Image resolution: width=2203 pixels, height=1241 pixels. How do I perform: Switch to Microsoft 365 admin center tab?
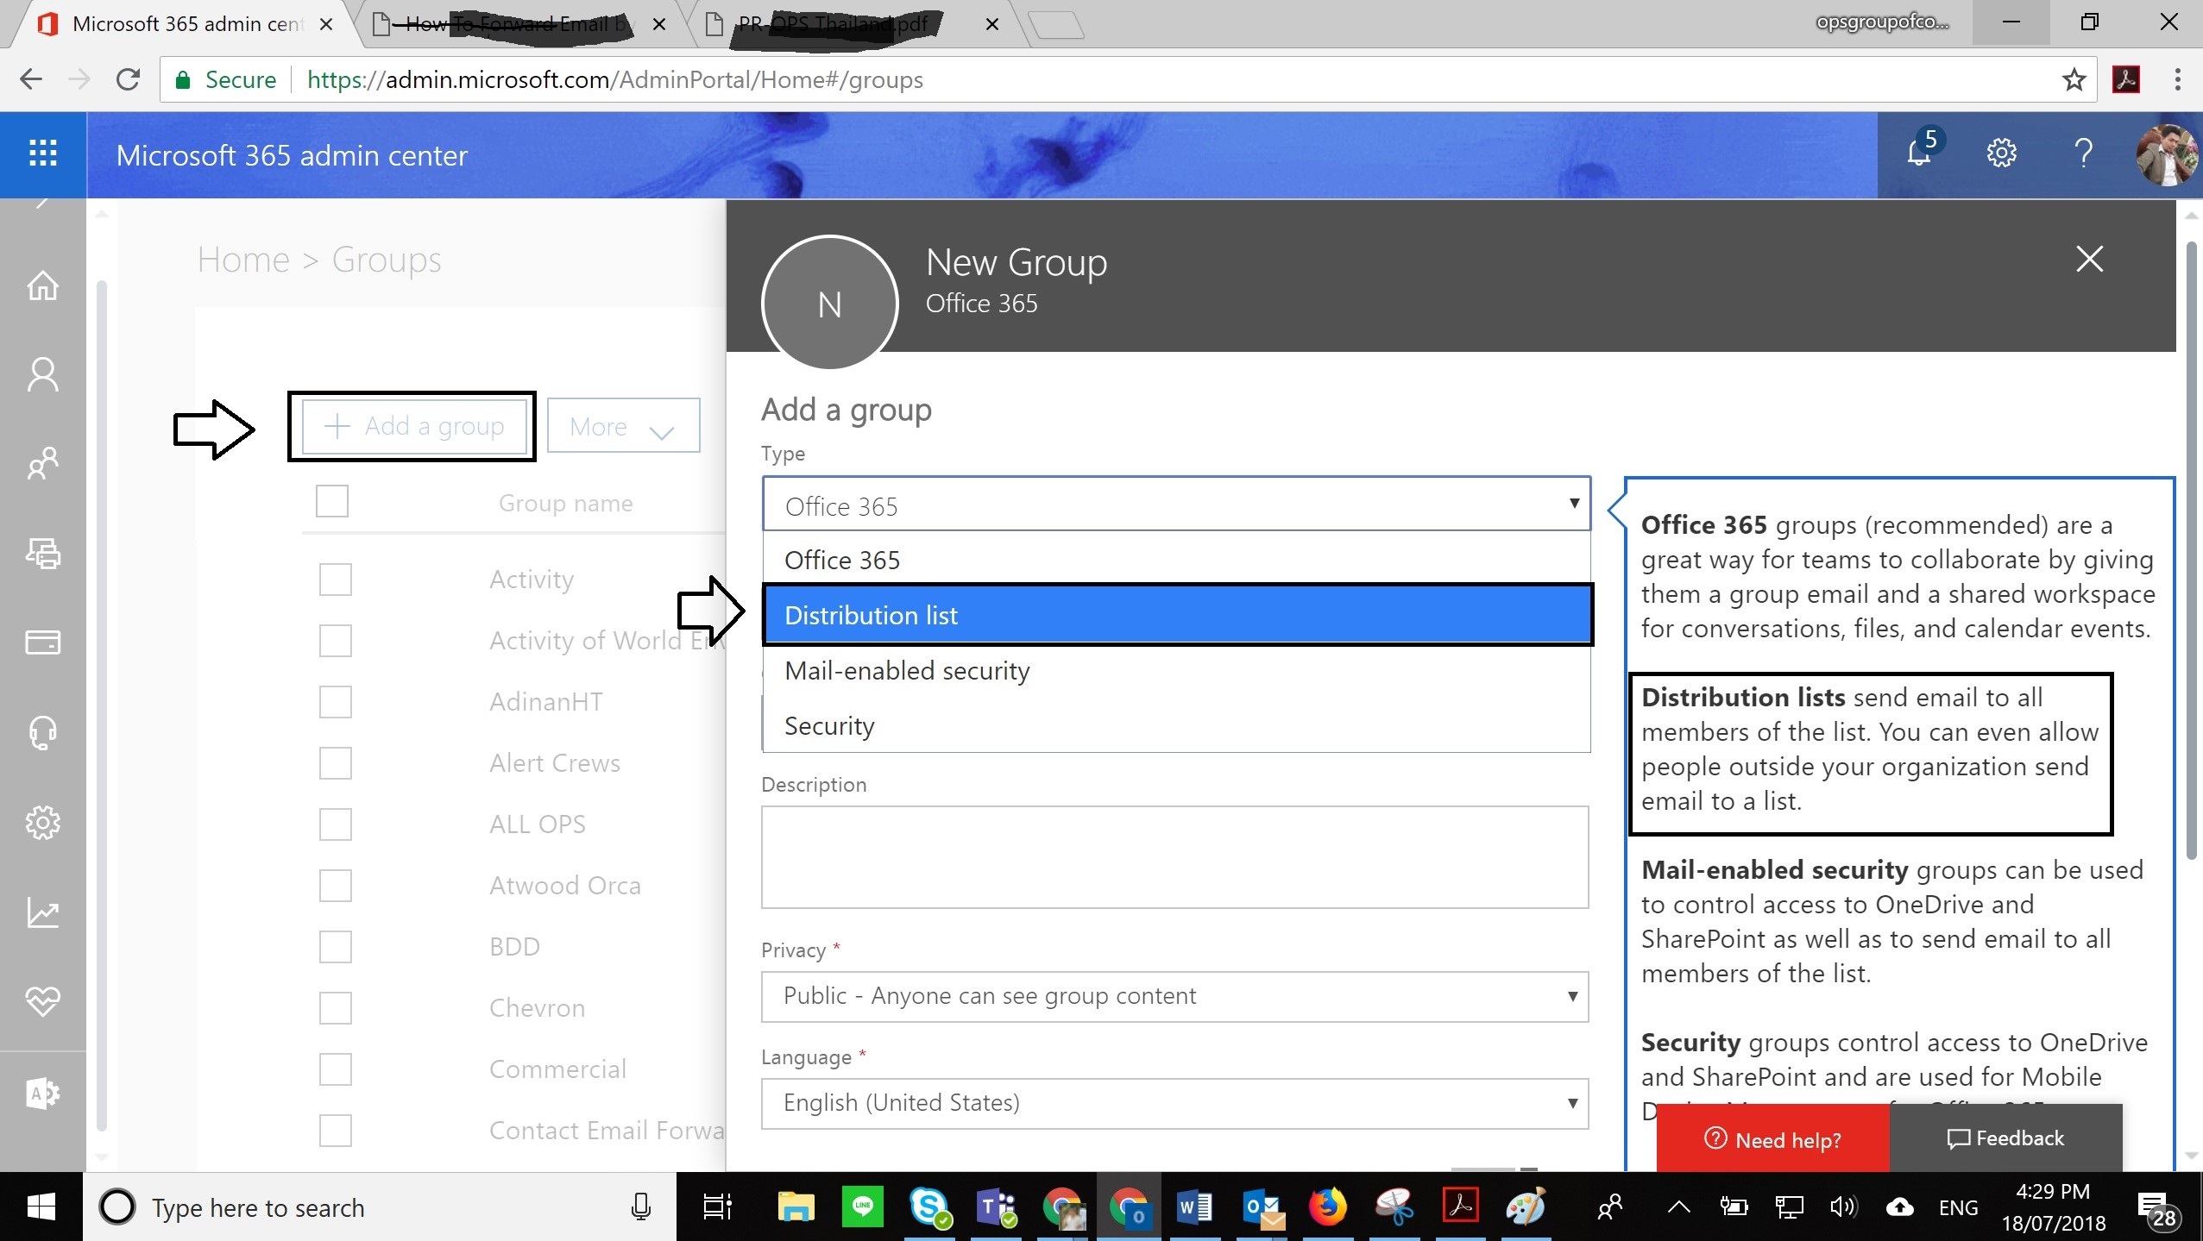pos(186,23)
